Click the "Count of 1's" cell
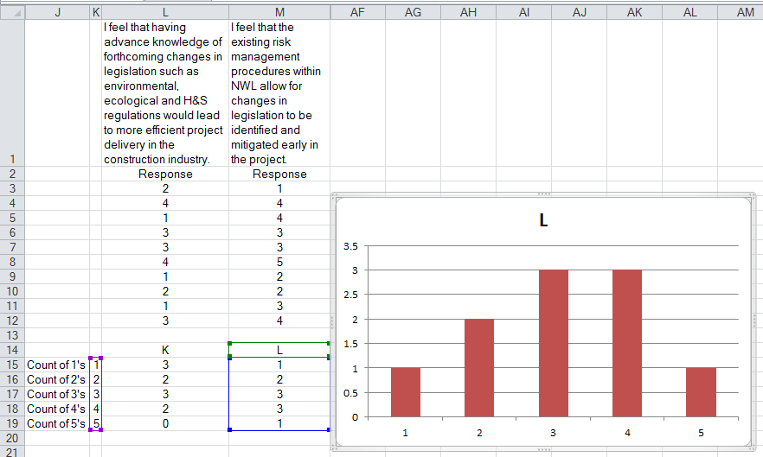The image size is (763, 457). [x=57, y=365]
